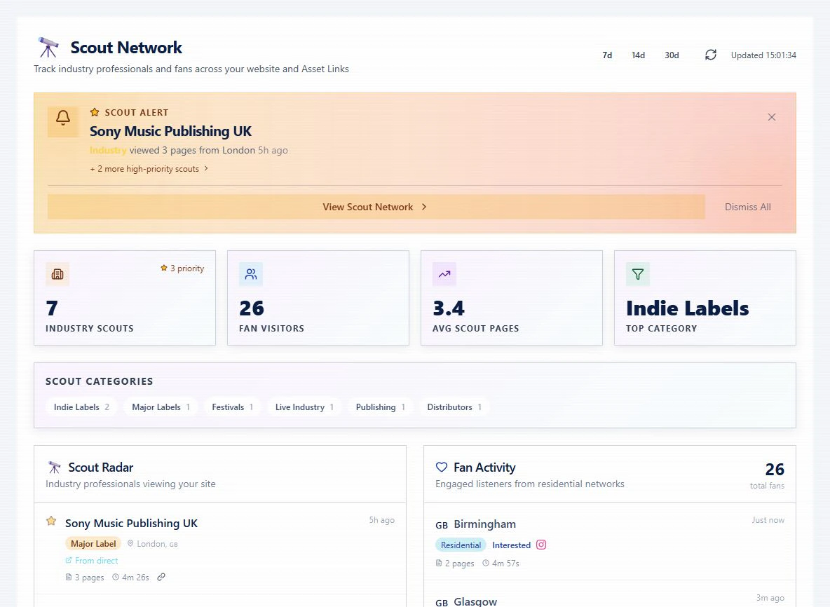830x607 pixels.
Task: Click the star icon next to SCOUT ALERT
Action: [x=95, y=112]
